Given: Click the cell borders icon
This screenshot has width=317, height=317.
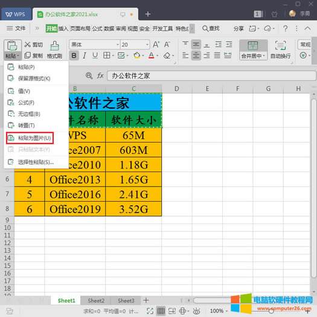Looking at the screenshot, I should click(x=106, y=56).
